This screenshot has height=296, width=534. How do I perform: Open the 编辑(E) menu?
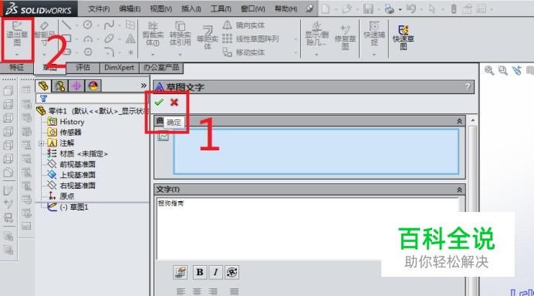(x=130, y=8)
